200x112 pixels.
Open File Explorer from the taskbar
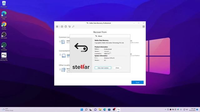tap(100, 110)
